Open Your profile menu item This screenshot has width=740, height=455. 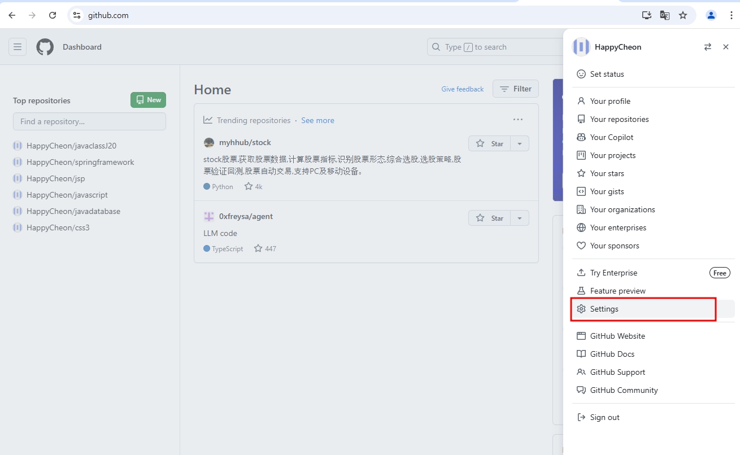pos(654,101)
